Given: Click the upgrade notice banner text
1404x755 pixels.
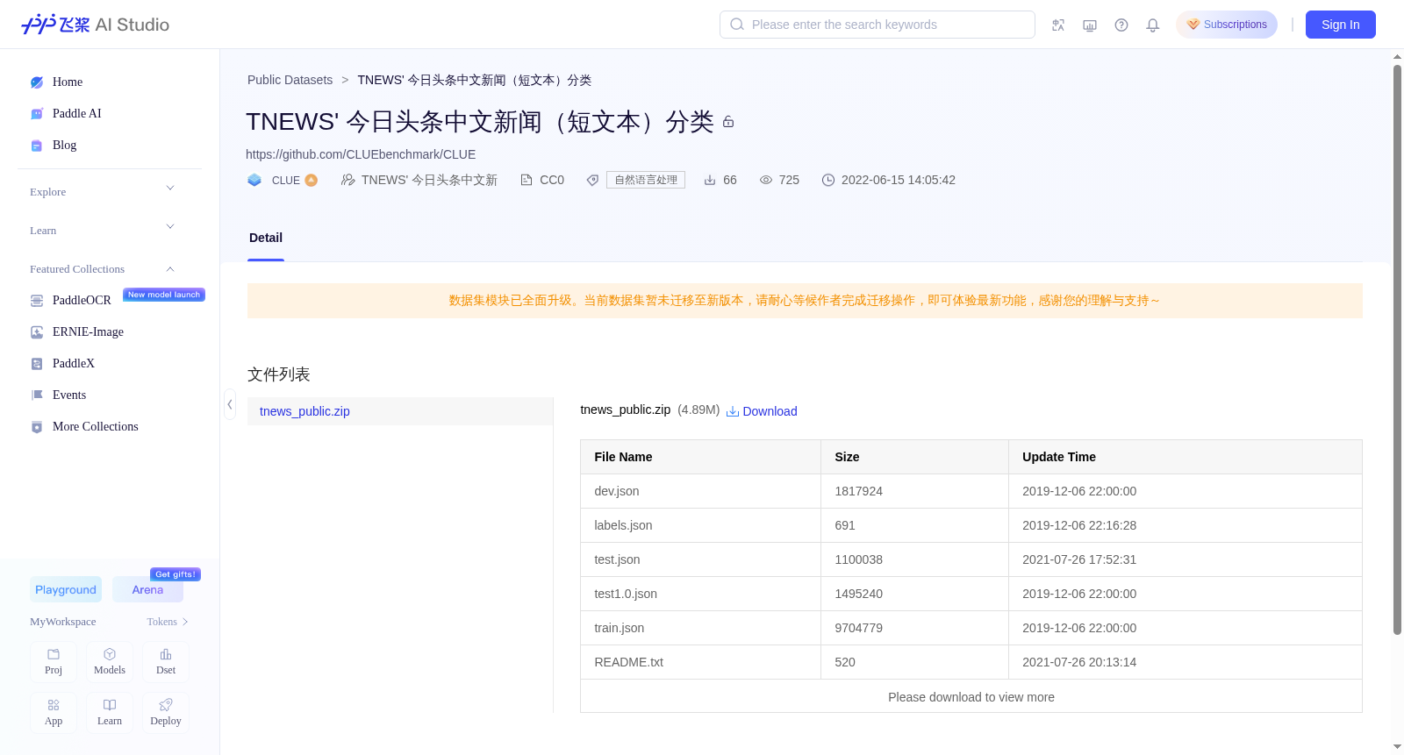Looking at the screenshot, I should [x=805, y=301].
